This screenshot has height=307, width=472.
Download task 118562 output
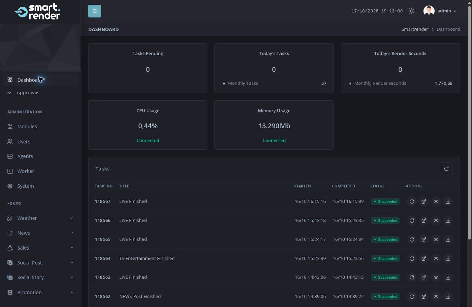click(x=448, y=297)
